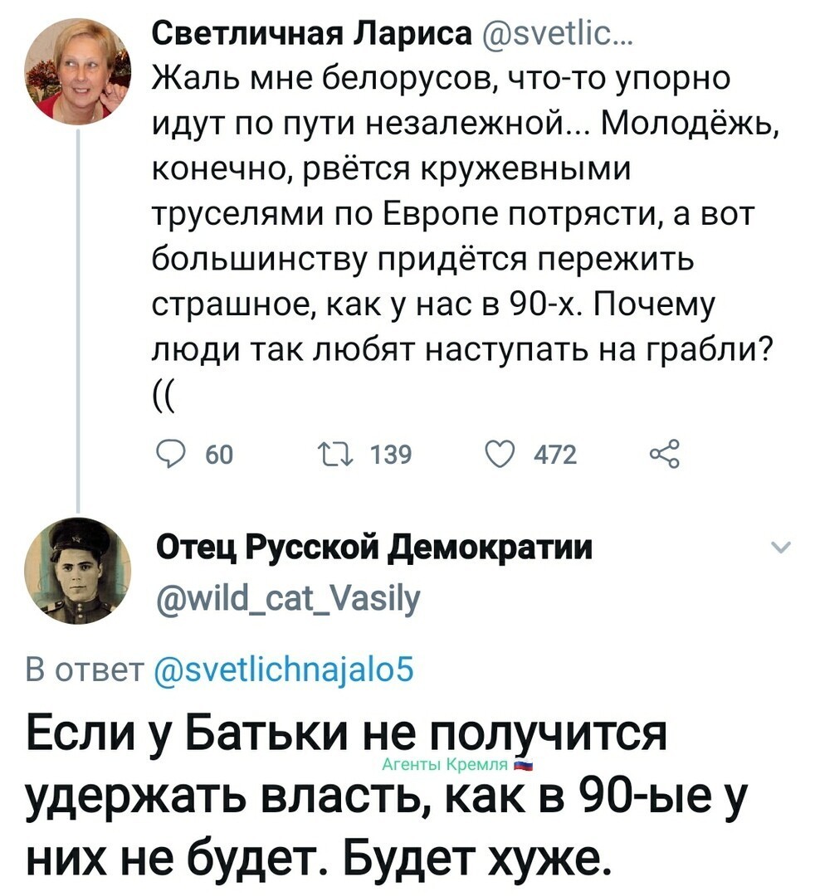Click the В ответ reply label
Image resolution: width=815 pixels, height=896 pixels.
pos(85,670)
